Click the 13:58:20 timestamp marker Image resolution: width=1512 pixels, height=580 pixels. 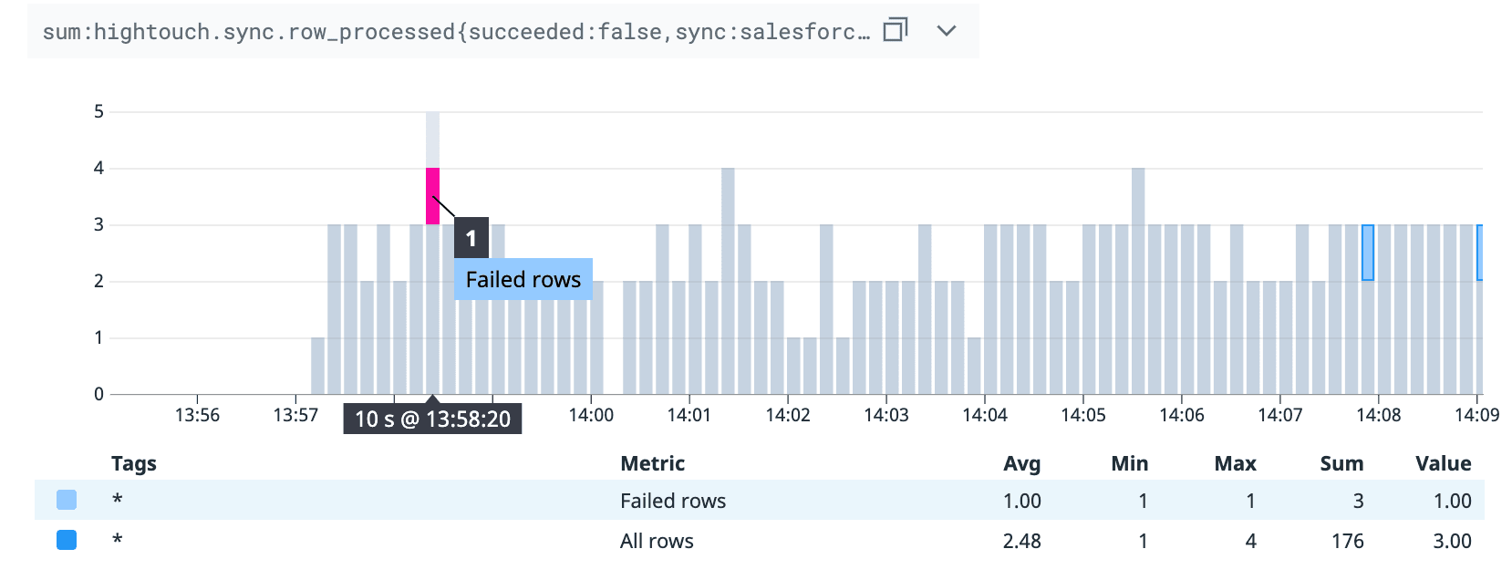[x=432, y=419]
